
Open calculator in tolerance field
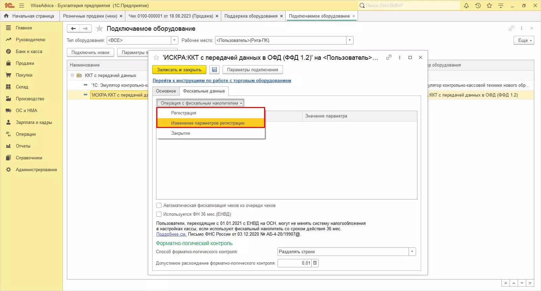(315, 263)
